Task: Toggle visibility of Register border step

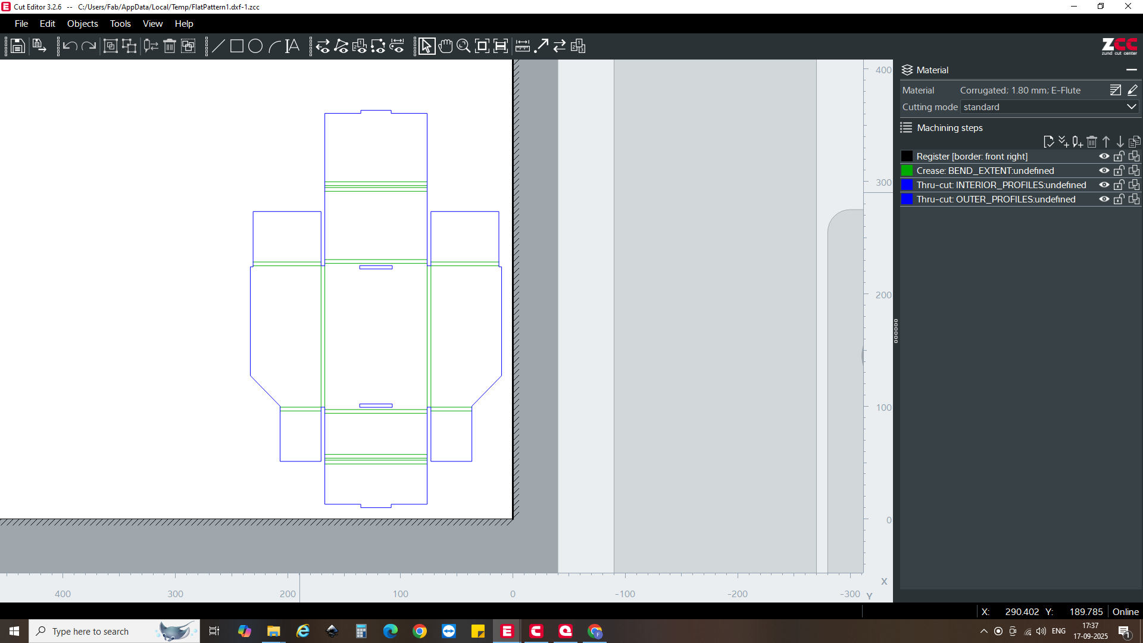Action: coord(1104,157)
